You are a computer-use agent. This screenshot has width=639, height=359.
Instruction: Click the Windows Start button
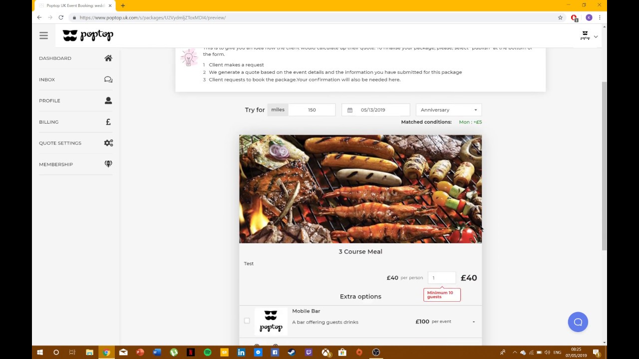(40, 353)
